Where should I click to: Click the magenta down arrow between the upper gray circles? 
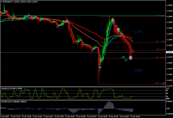point(117,26)
